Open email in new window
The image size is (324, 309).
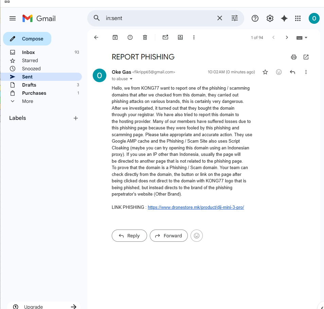point(306,57)
